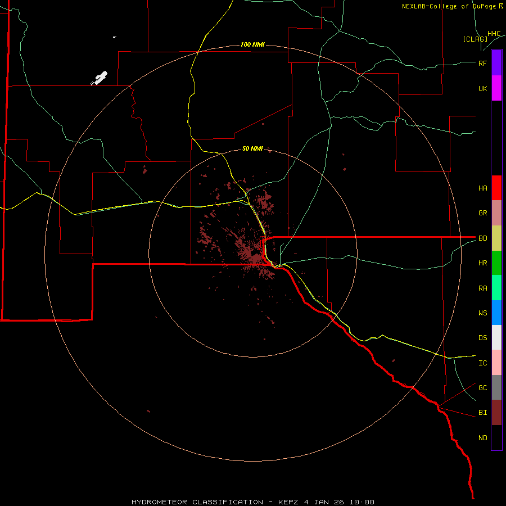This screenshot has height=506, width=506.
Task: Click the GC gray legend swatch
Action: coord(496,387)
